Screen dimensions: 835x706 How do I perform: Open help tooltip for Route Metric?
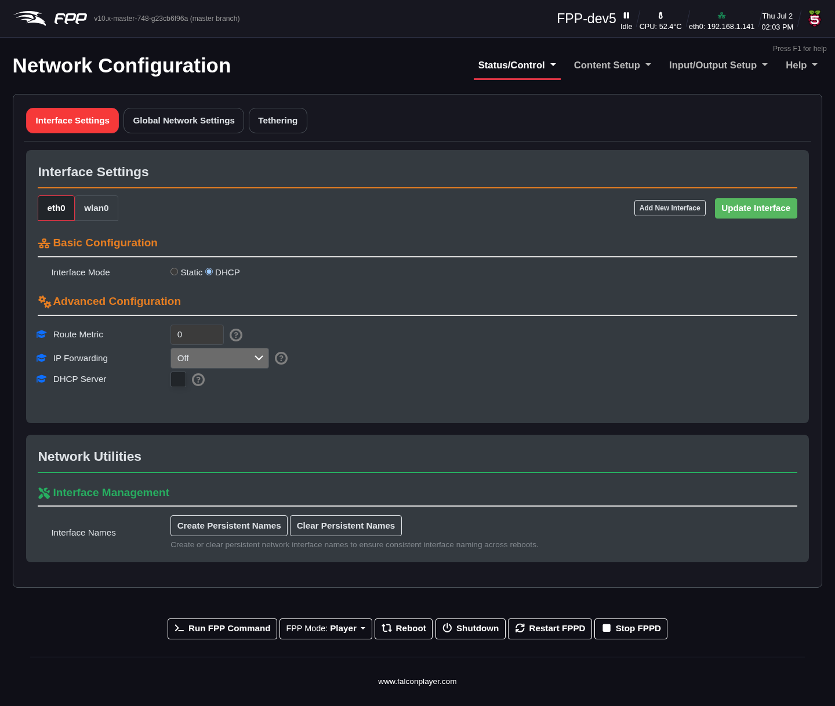(x=236, y=335)
